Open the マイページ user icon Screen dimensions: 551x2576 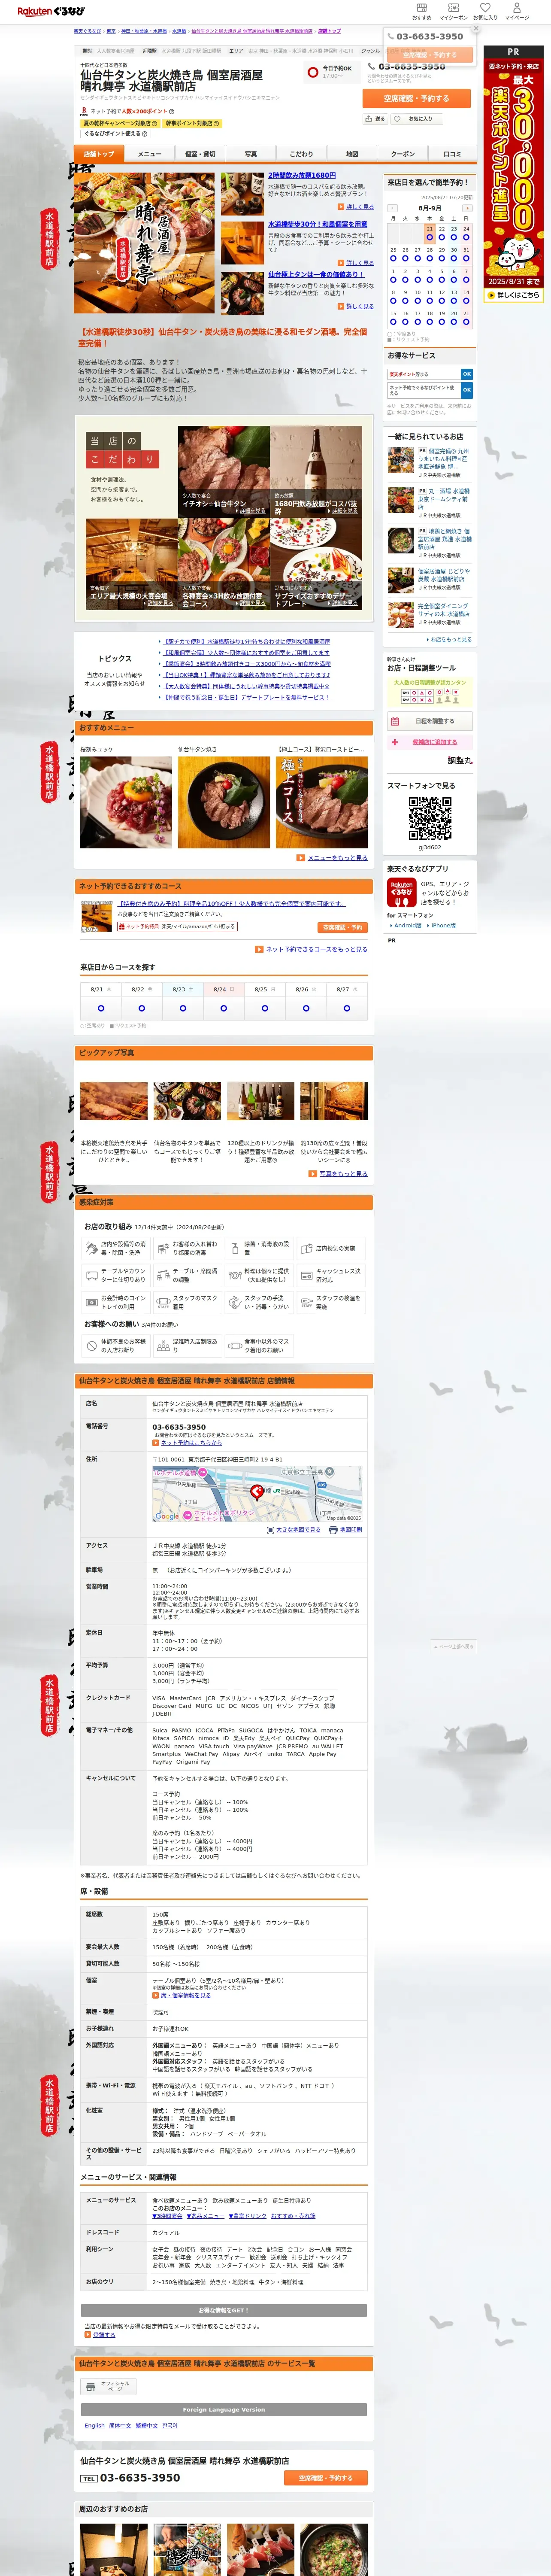pyautogui.click(x=517, y=11)
